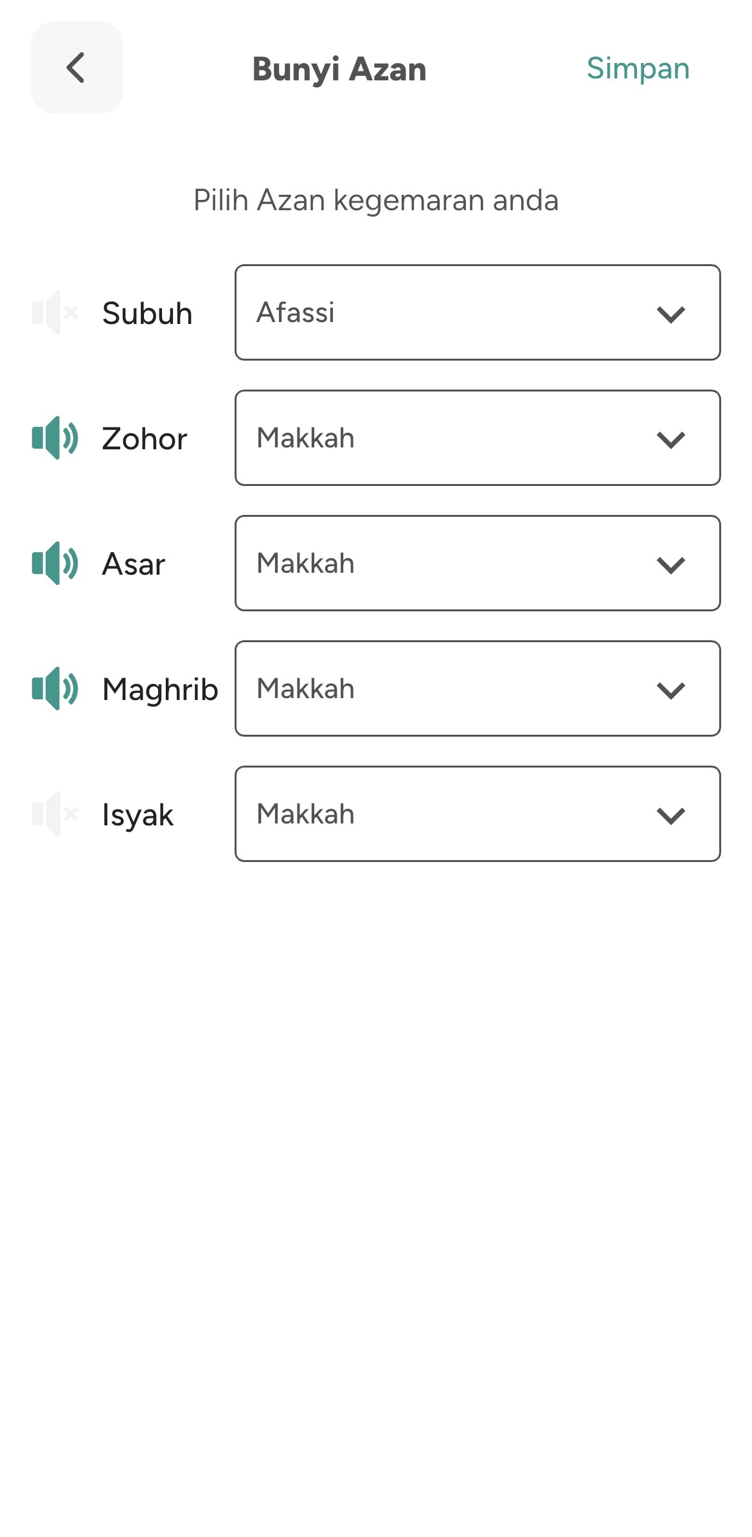752x1537 pixels.
Task: Tap Simpan to save azan settings
Action: pos(638,69)
